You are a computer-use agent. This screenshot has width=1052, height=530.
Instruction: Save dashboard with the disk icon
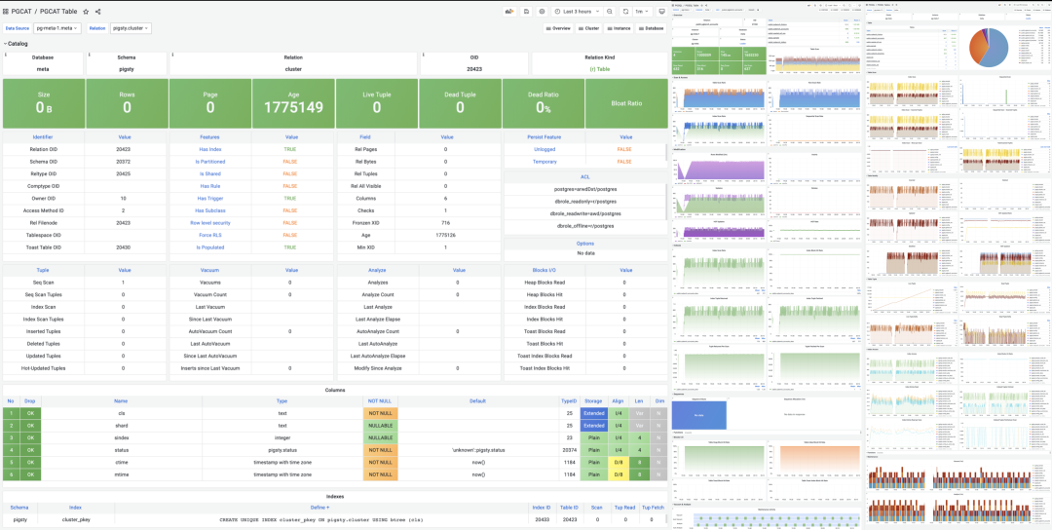(526, 11)
